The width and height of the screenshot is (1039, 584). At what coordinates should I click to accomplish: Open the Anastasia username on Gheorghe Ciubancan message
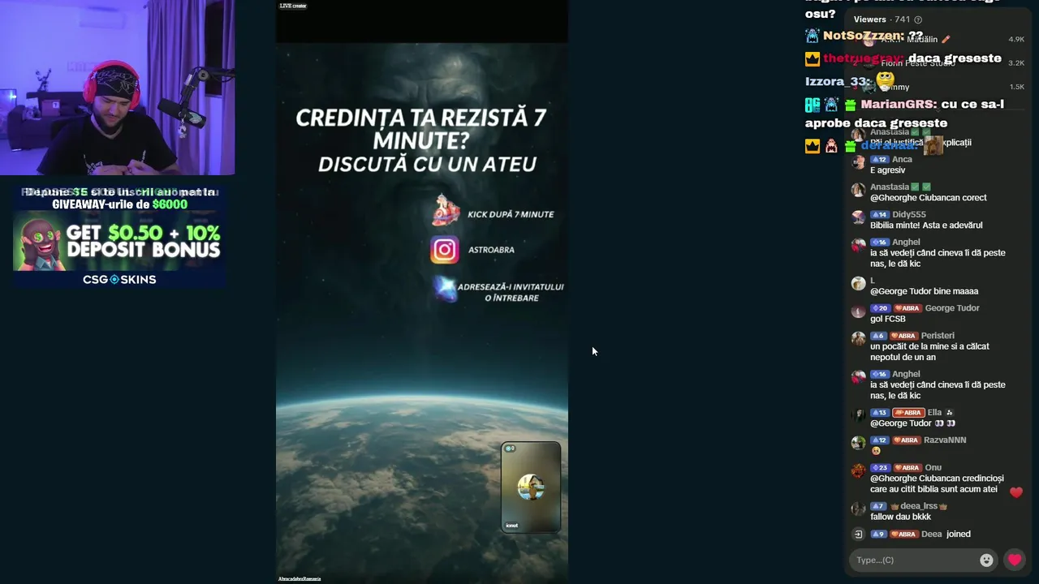[x=890, y=187]
